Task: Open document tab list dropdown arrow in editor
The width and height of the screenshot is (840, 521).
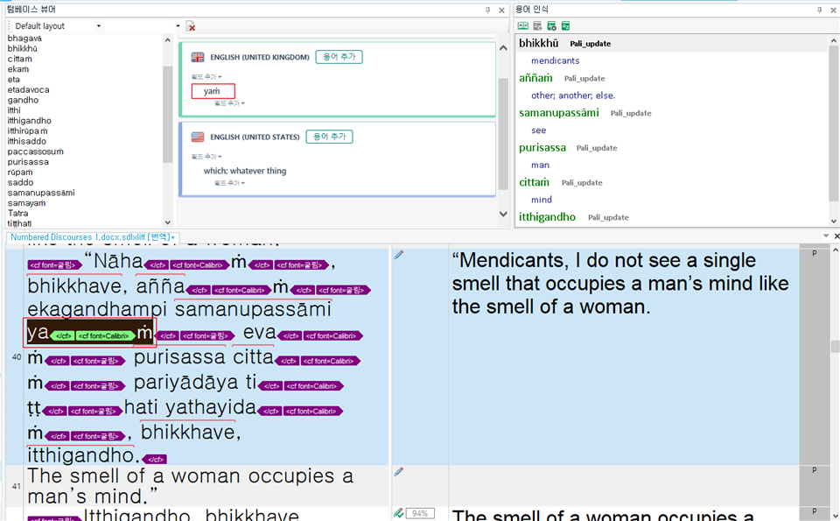Action: pos(825,236)
